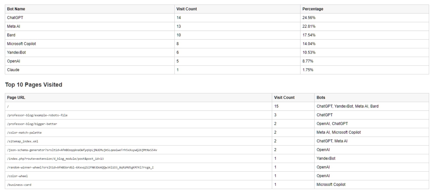Image resolution: width=433 pixels, height=191 pixels.
Task: Click "Microsoft Copilot" in the Bot Name column
Action: pos(21,44)
